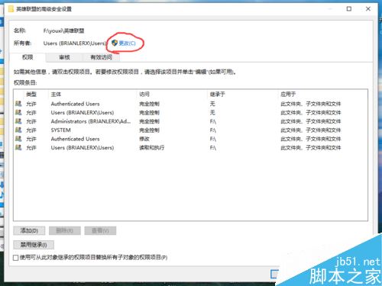This screenshot has height=286, width=382.
Task: Click the 禁用继承(I) button
Action: pos(34,245)
